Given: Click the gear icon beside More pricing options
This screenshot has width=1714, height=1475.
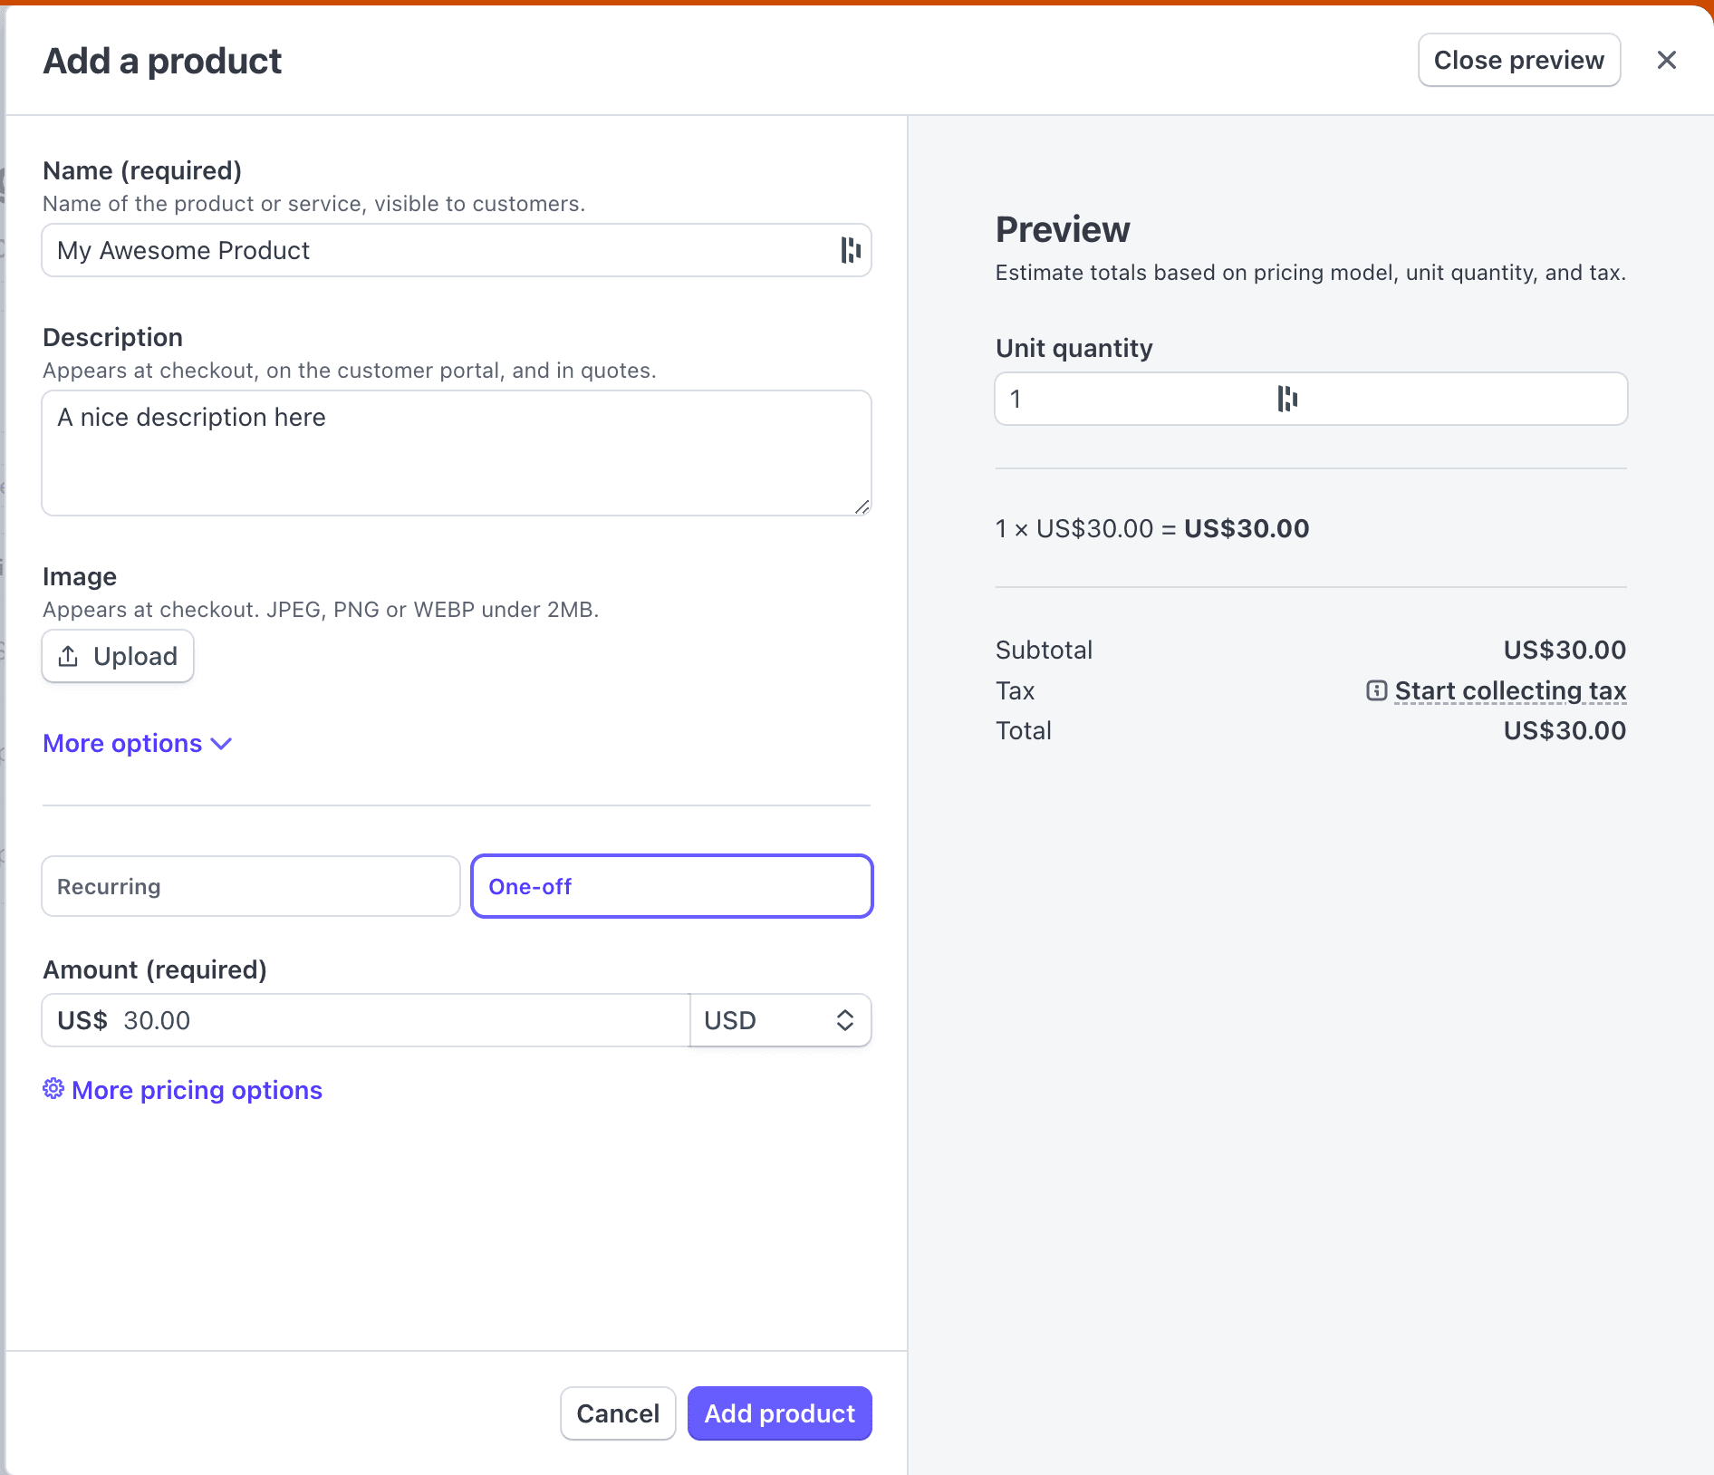Looking at the screenshot, I should point(53,1089).
